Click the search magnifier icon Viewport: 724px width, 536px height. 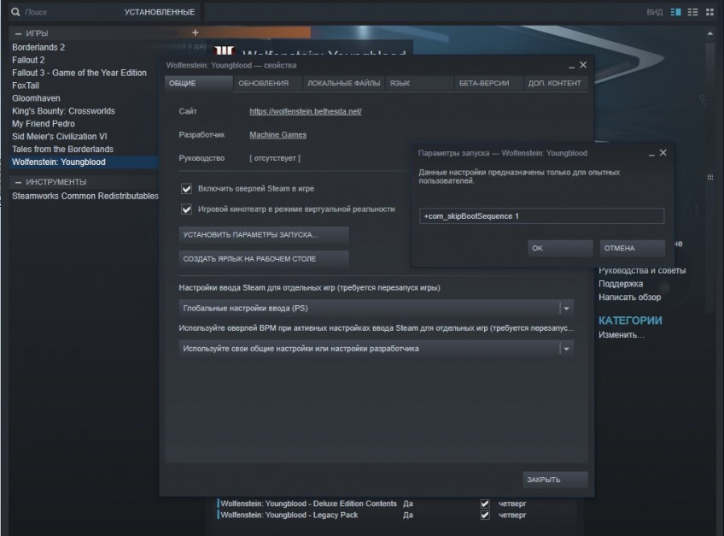click(15, 12)
